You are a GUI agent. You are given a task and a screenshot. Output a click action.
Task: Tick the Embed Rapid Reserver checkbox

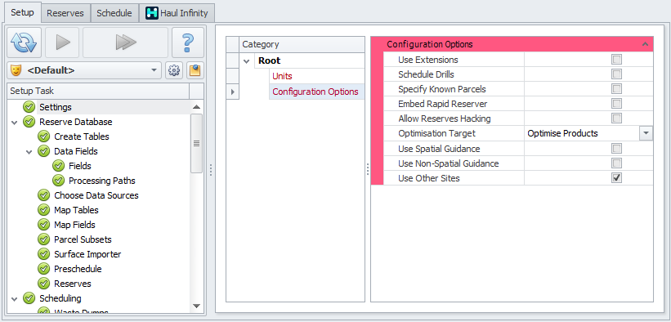617,104
